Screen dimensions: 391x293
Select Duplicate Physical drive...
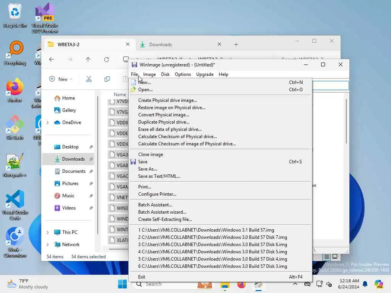220,122
